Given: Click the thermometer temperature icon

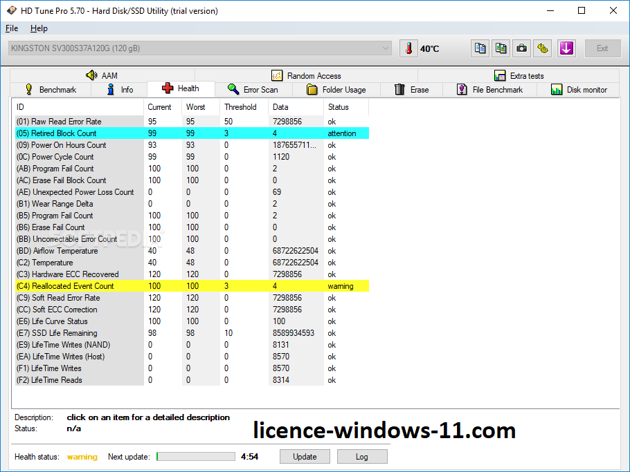Looking at the screenshot, I should [409, 48].
